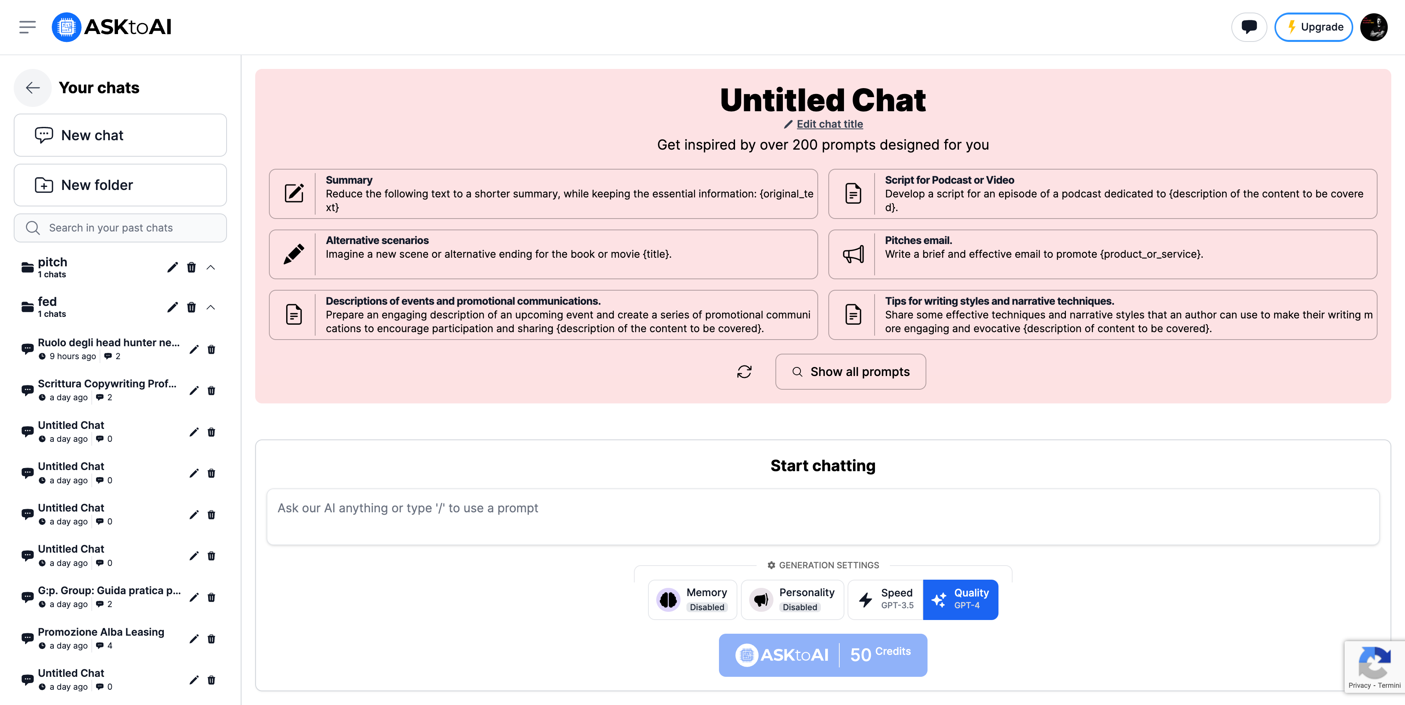Delete 'Scrittura Copywriting Prof...' via trash icon

point(212,390)
